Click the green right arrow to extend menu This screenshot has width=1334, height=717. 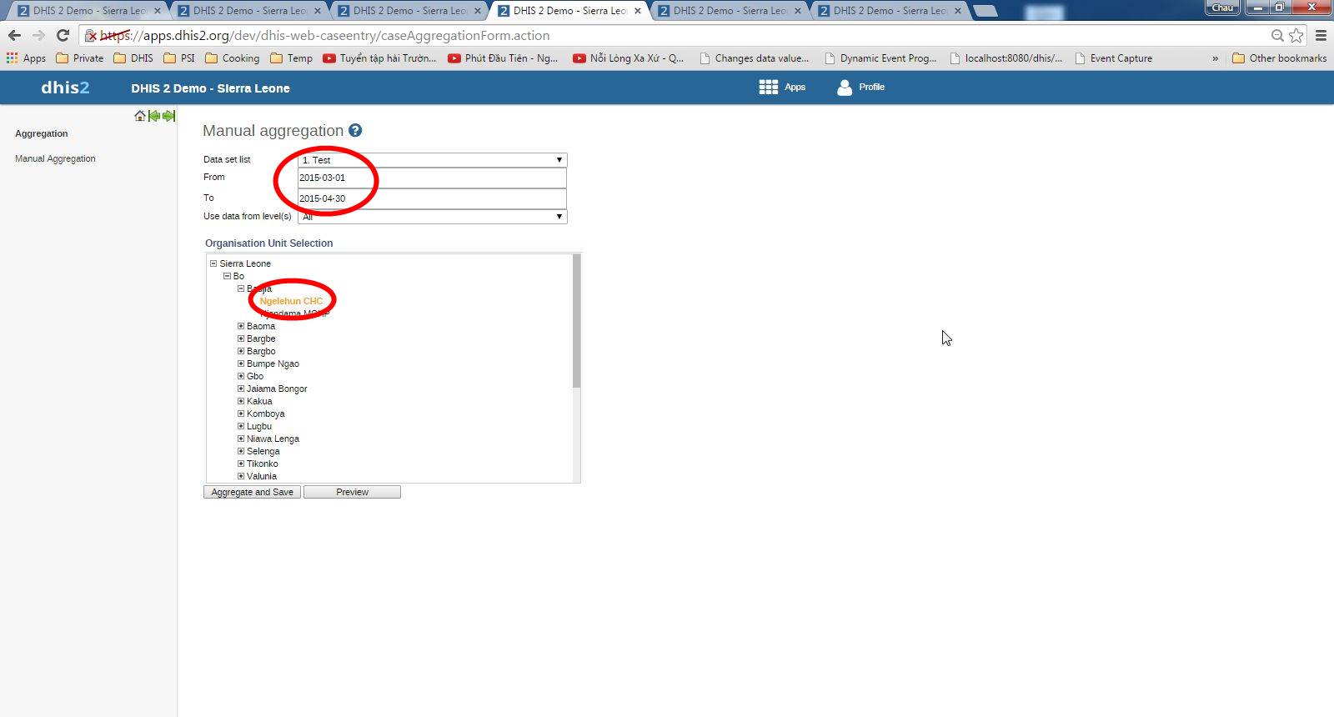coord(168,116)
